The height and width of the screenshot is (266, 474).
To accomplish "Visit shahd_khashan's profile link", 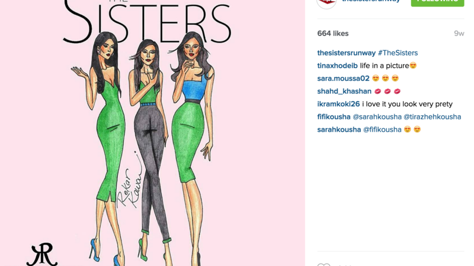I will [x=344, y=91].
